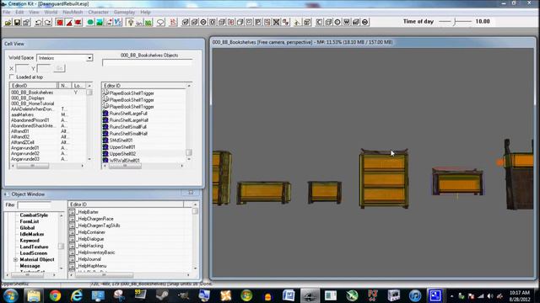The width and height of the screenshot is (540, 303).
Task: Save the plugin with floppy disk icon
Action: [x=17, y=23]
